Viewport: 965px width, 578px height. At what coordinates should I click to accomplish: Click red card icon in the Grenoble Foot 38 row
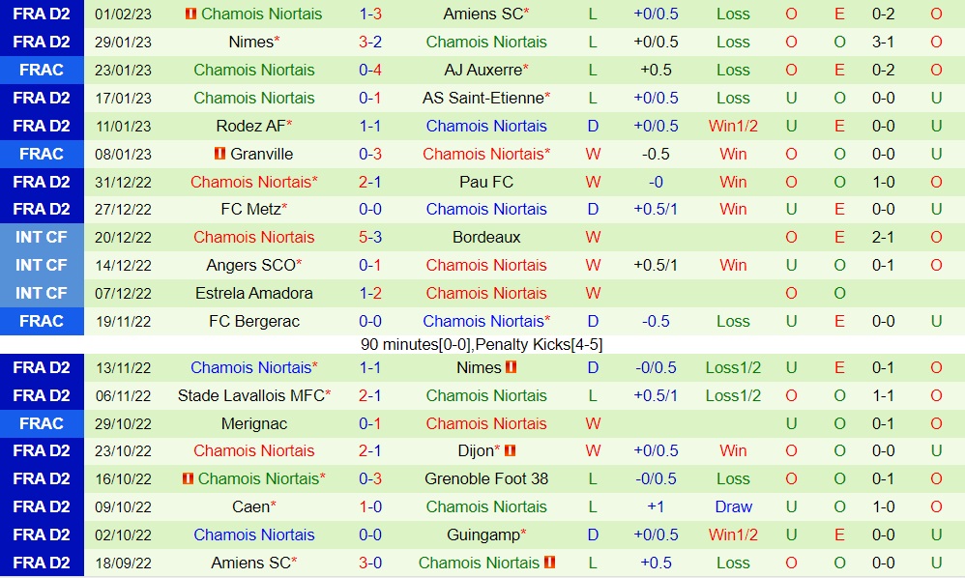click(x=189, y=478)
